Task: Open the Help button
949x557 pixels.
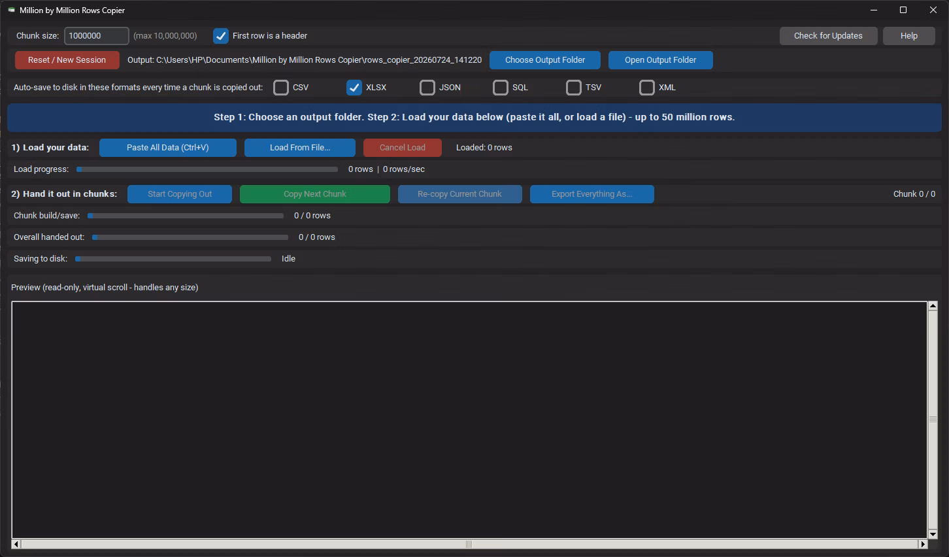Action: click(909, 36)
